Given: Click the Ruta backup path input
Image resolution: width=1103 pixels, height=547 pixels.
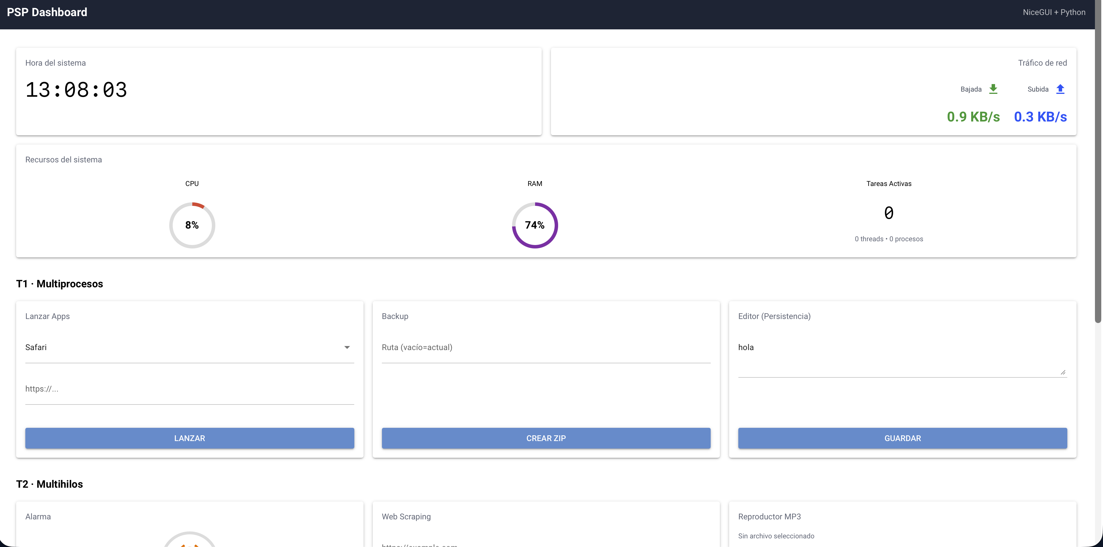Looking at the screenshot, I should pyautogui.click(x=545, y=347).
